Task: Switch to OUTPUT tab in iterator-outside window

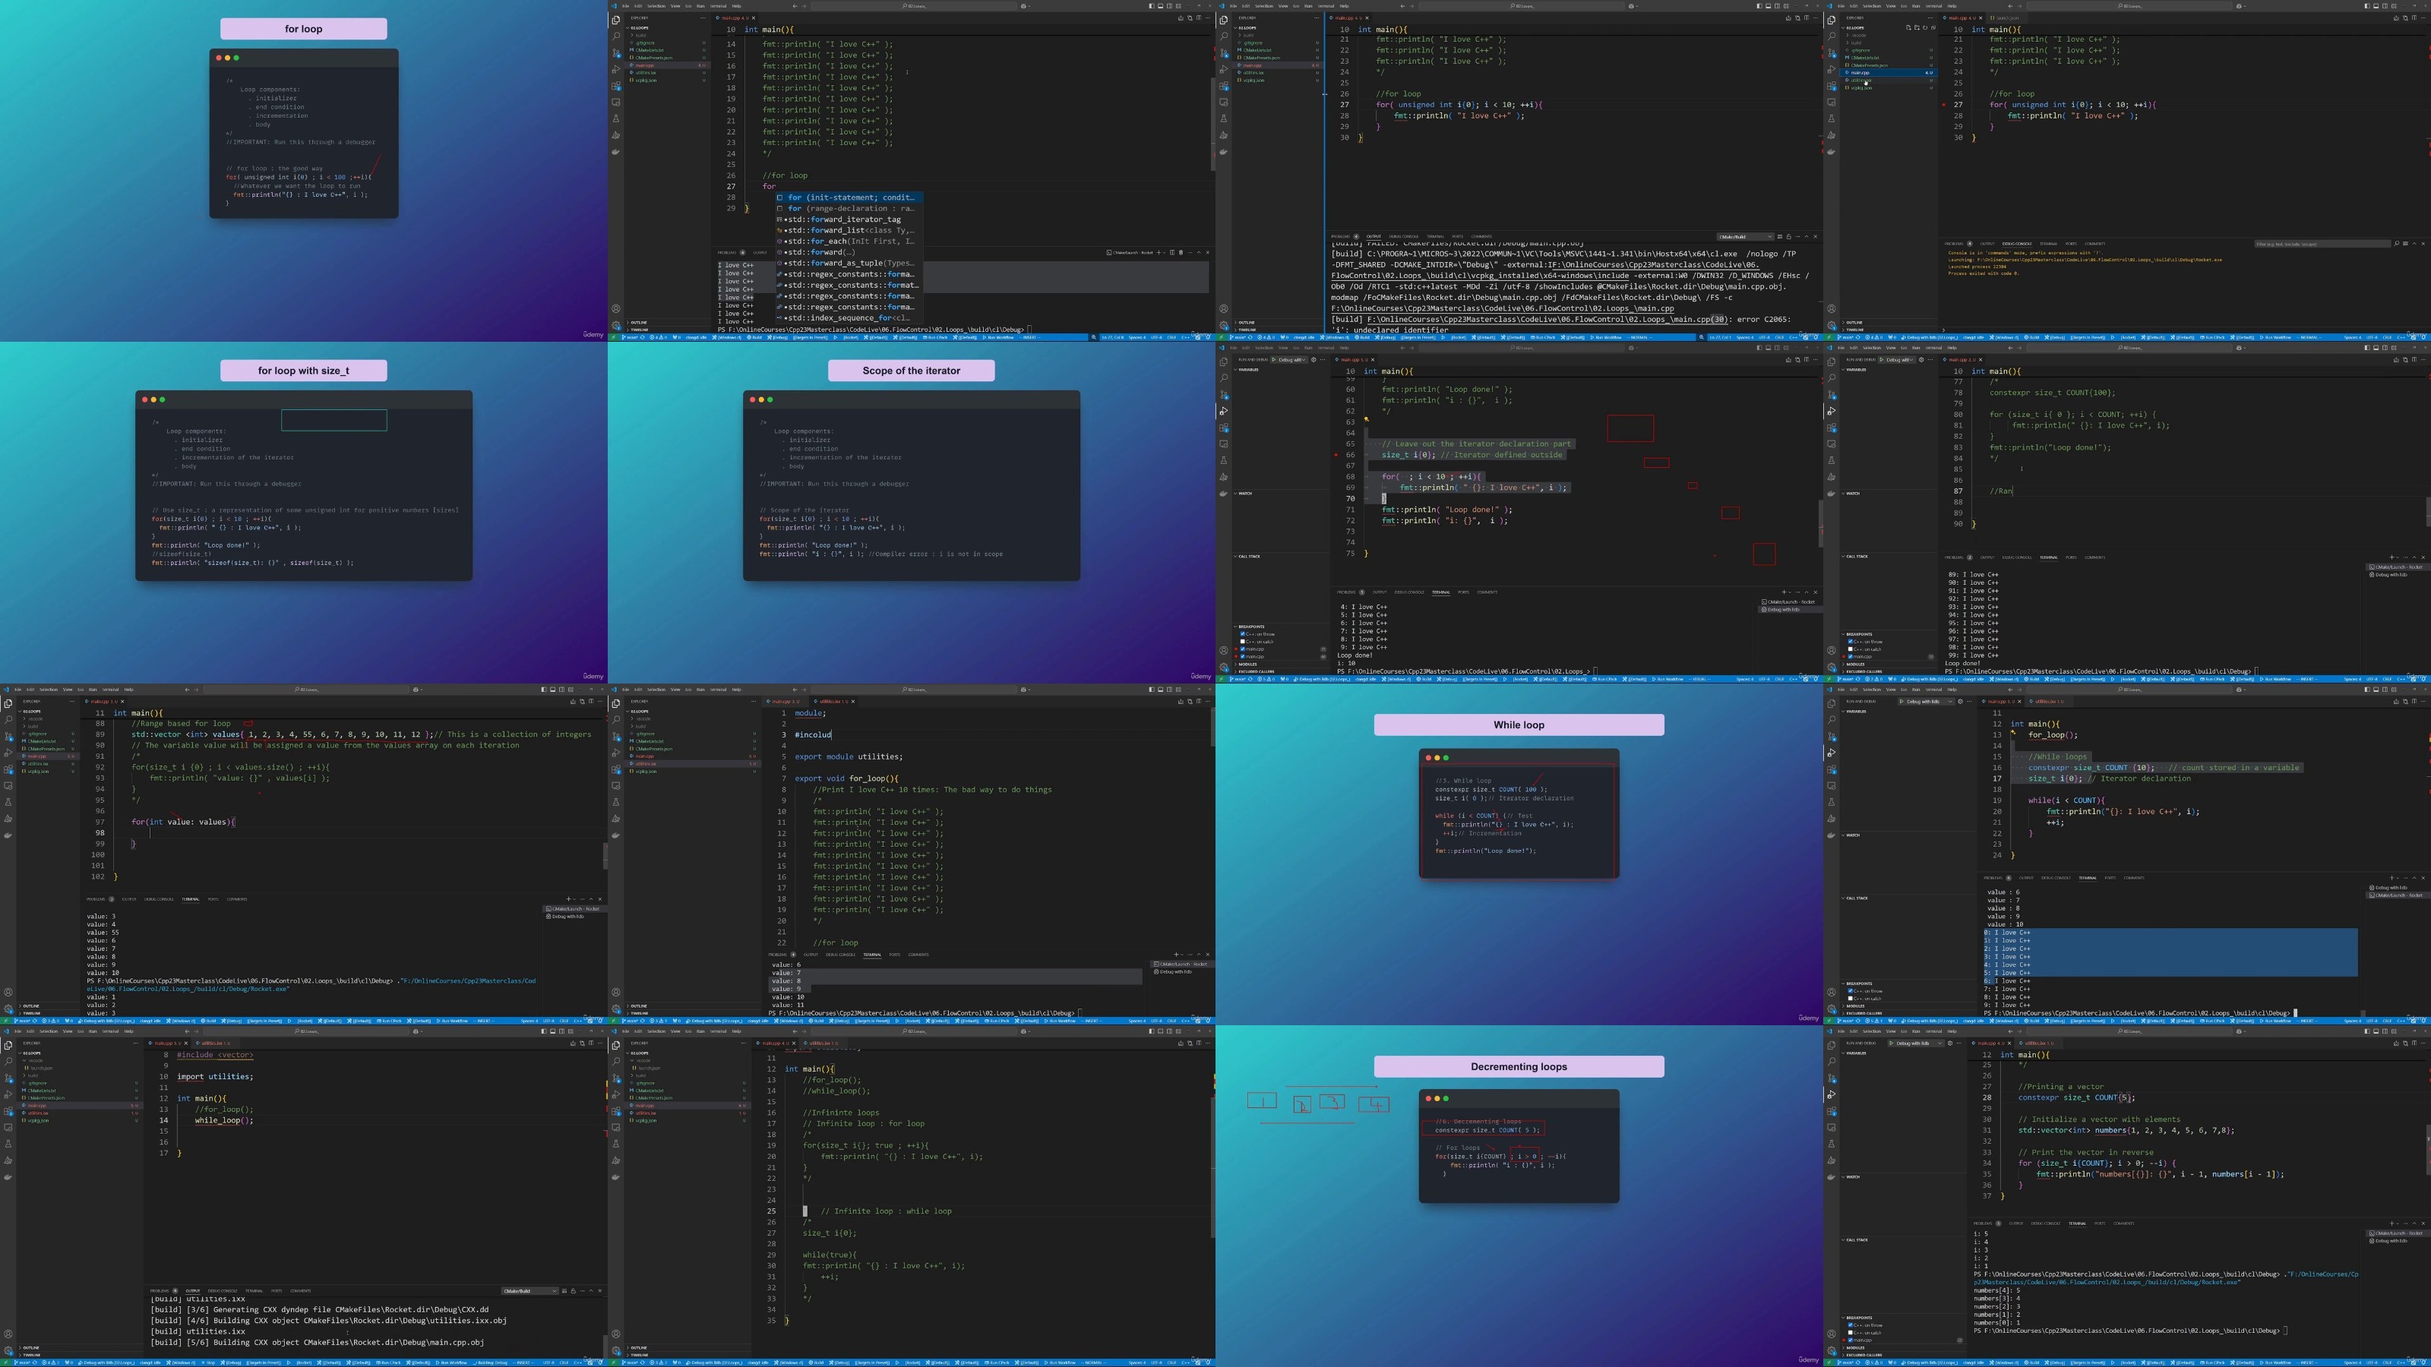Action: [1380, 592]
